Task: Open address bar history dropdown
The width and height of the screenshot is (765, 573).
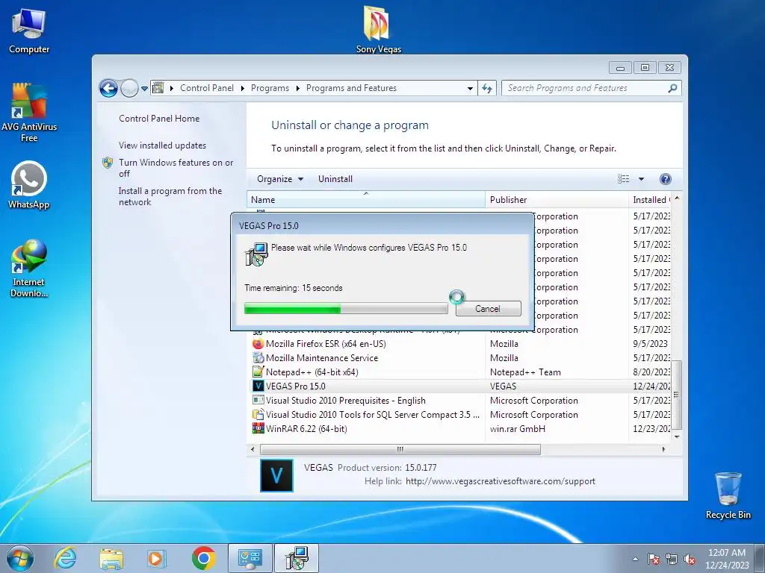Action: pyautogui.click(x=470, y=88)
